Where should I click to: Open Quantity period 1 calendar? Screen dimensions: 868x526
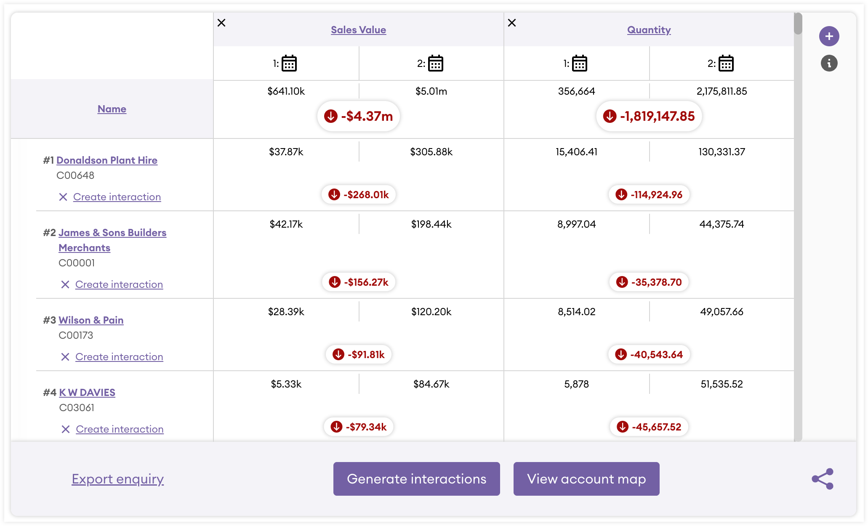580,64
